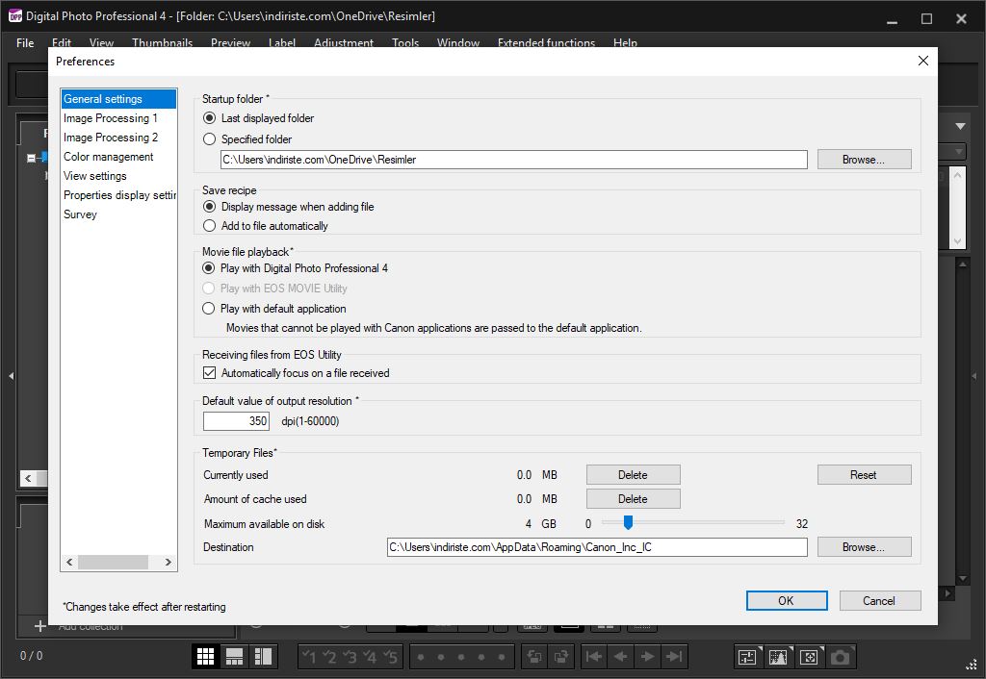Jump to the first image
The image size is (986, 679).
click(593, 657)
